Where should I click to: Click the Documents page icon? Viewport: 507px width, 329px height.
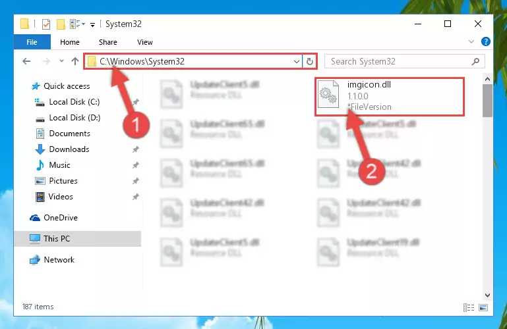pyautogui.click(x=40, y=134)
